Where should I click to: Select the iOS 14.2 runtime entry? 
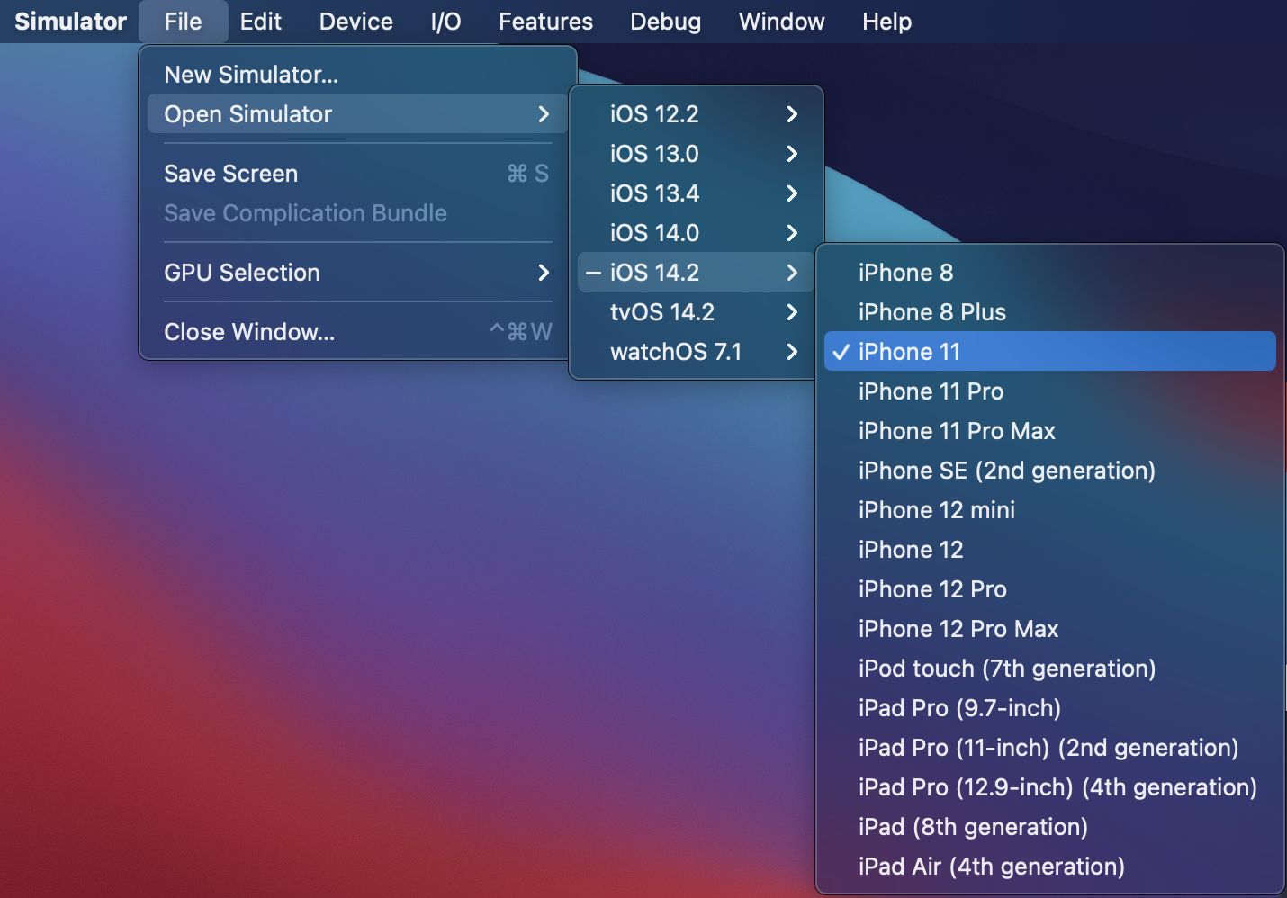coord(696,273)
